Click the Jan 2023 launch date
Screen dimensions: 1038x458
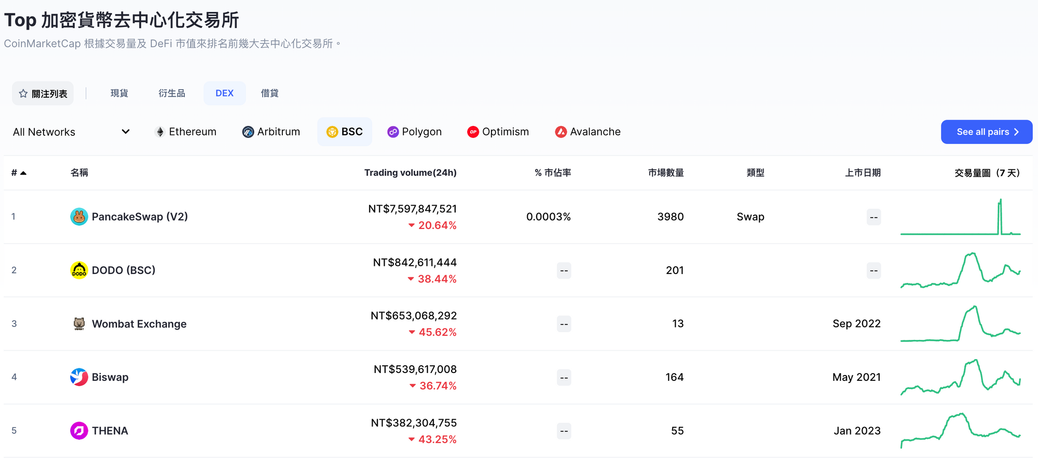click(x=857, y=431)
